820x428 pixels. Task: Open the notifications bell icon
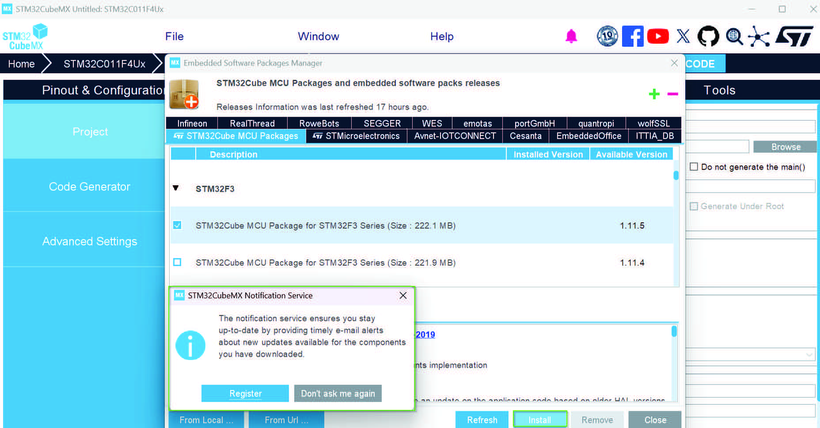571,36
